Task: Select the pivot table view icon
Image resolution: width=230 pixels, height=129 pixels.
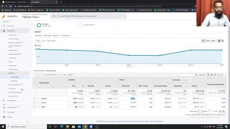Action: [x=222, y=75]
